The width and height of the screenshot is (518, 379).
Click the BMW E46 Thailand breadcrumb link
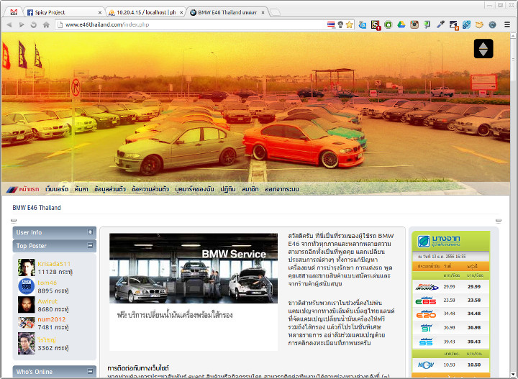[37, 208]
